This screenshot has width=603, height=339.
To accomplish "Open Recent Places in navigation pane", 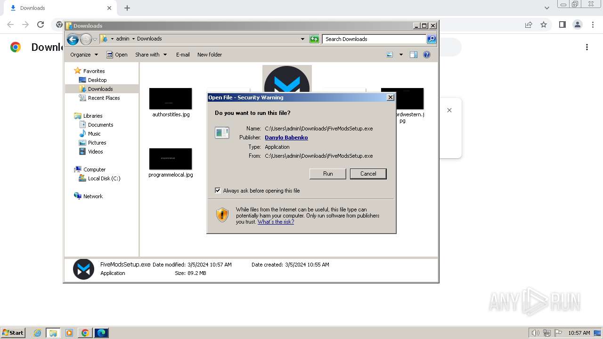I will (104, 98).
